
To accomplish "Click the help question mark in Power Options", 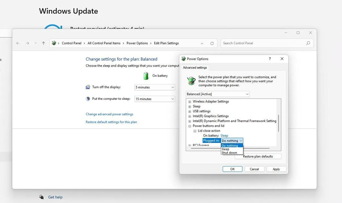I will click(x=270, y=59).
